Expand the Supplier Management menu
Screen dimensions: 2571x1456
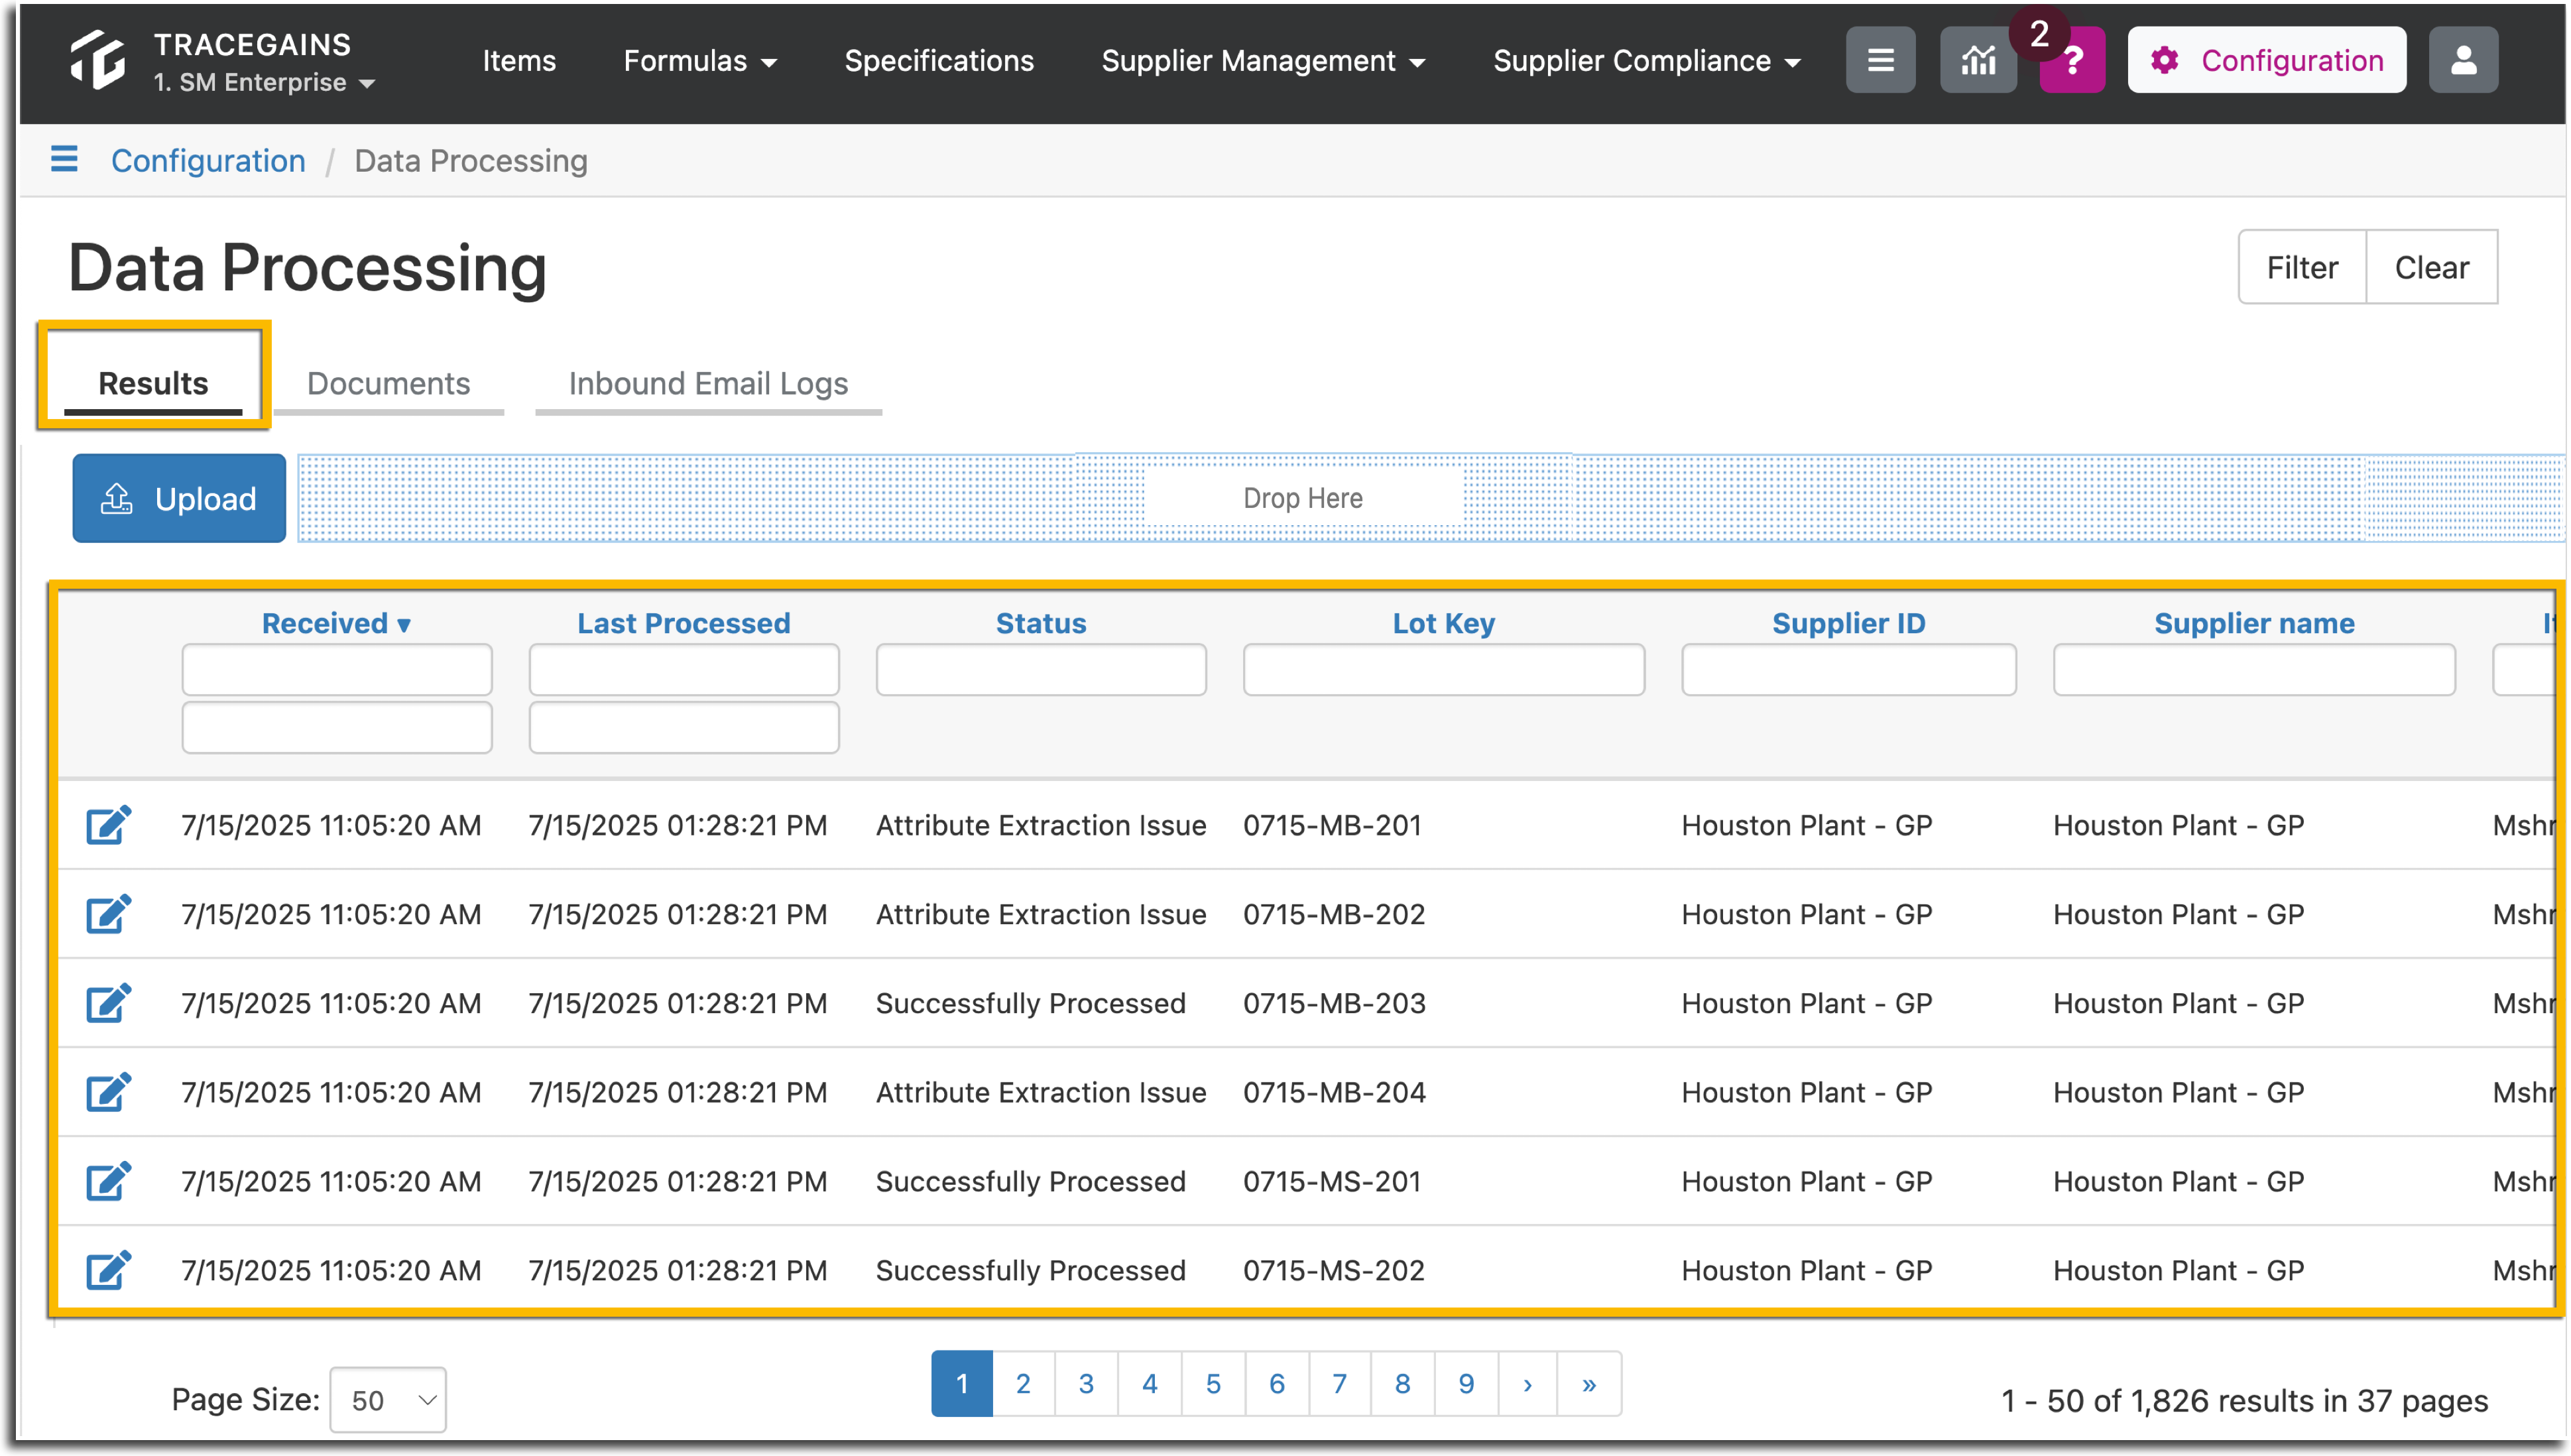pos(1262,61)
